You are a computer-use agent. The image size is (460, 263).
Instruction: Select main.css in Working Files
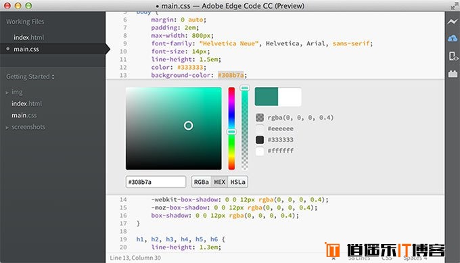point(26,49)
